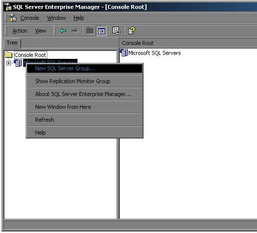Click the Back arrow toolbar icon
The width and height of the screenshot is (257, 233).
[x=63, y=31]
